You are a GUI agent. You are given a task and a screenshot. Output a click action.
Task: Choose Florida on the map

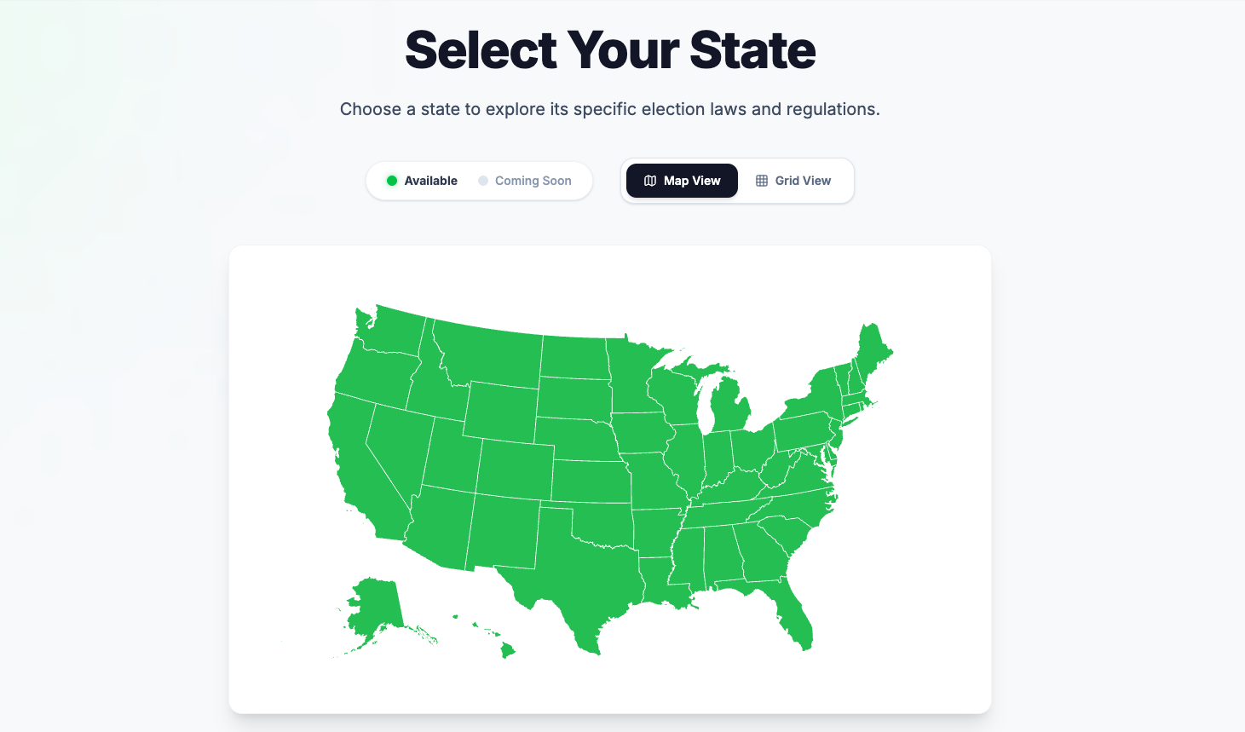click(x=788, y=609)
